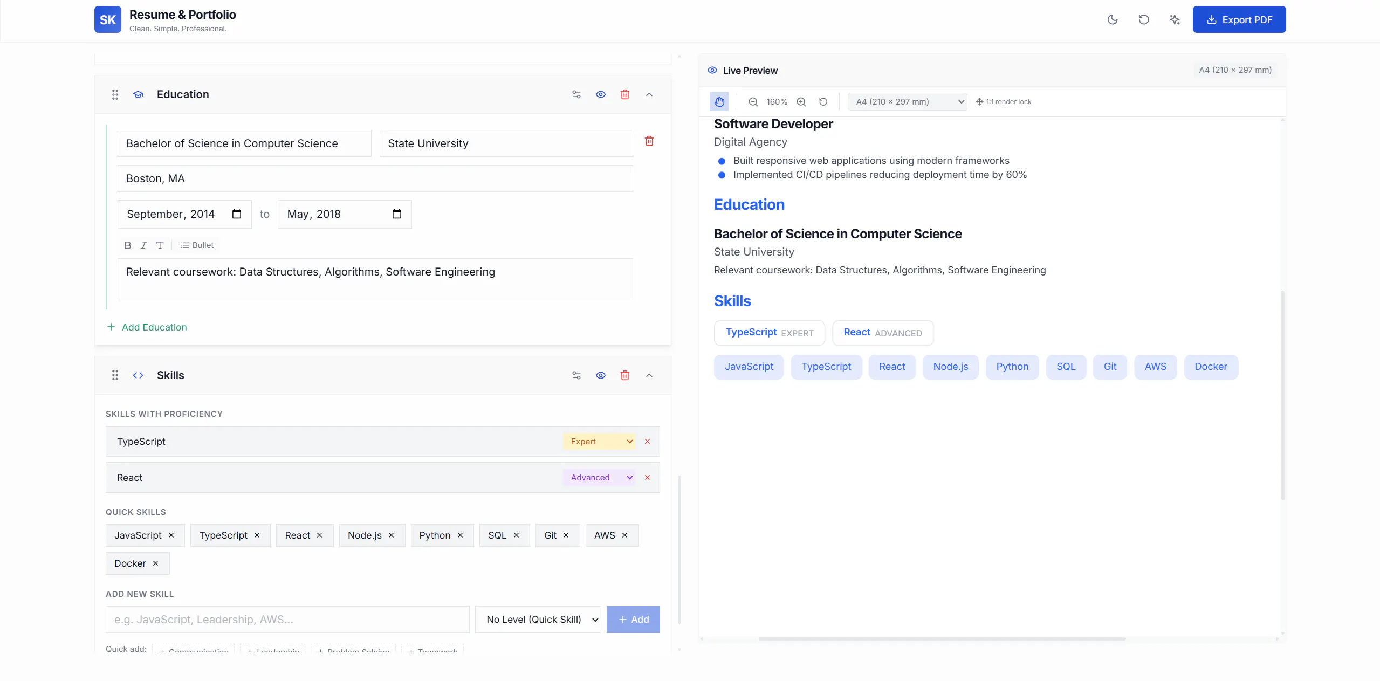
Task: Click Docker chip in preview
Action: (1211, 367)
